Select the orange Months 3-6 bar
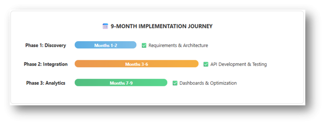The image size is (325, 125). coord(136,64)
